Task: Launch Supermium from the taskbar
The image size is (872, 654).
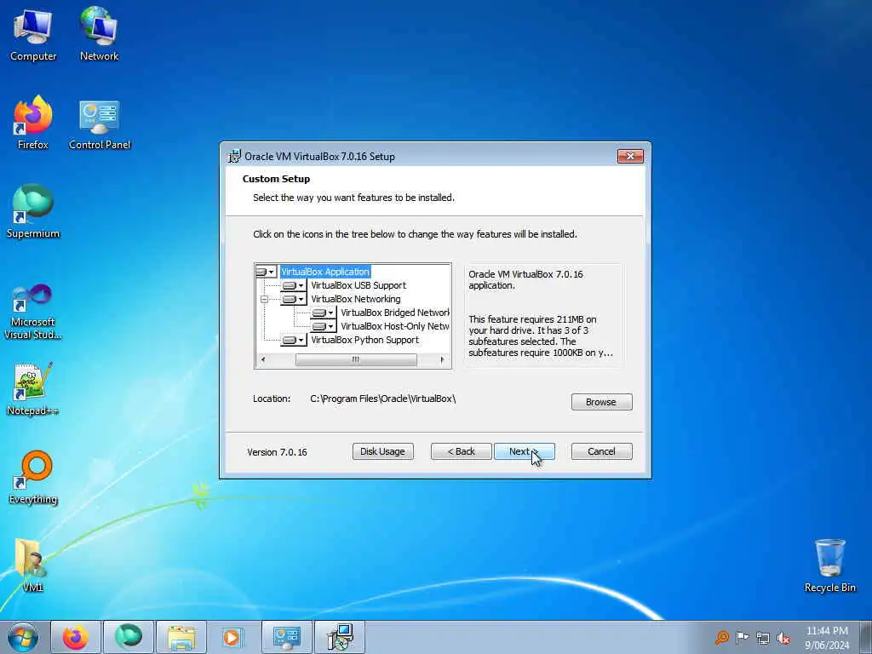Action: [129, 637]
